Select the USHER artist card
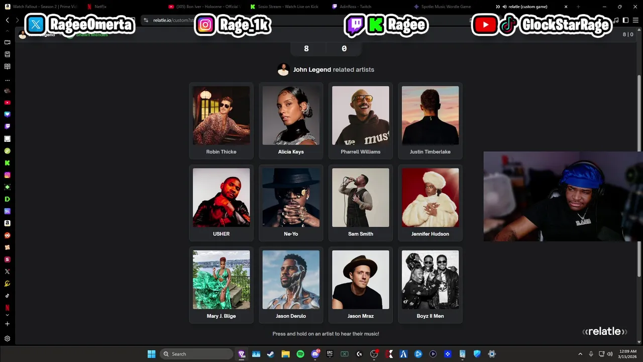The height and width of the screenshot is (362, 643). pos(221,203)
